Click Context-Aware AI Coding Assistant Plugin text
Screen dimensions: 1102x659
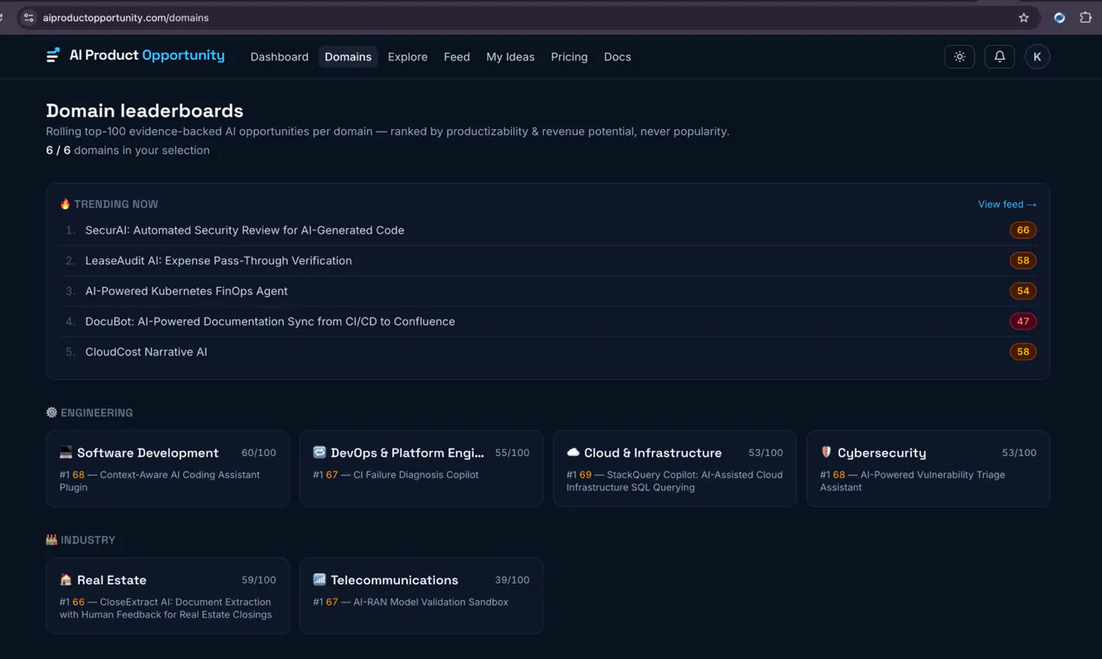(x=160, y=480)
